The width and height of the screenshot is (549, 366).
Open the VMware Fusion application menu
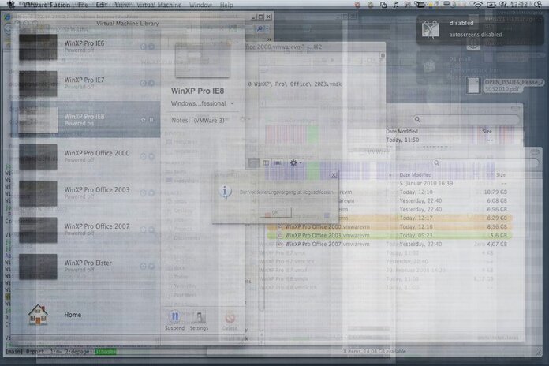pyautogui.click(x=47, y=5)
